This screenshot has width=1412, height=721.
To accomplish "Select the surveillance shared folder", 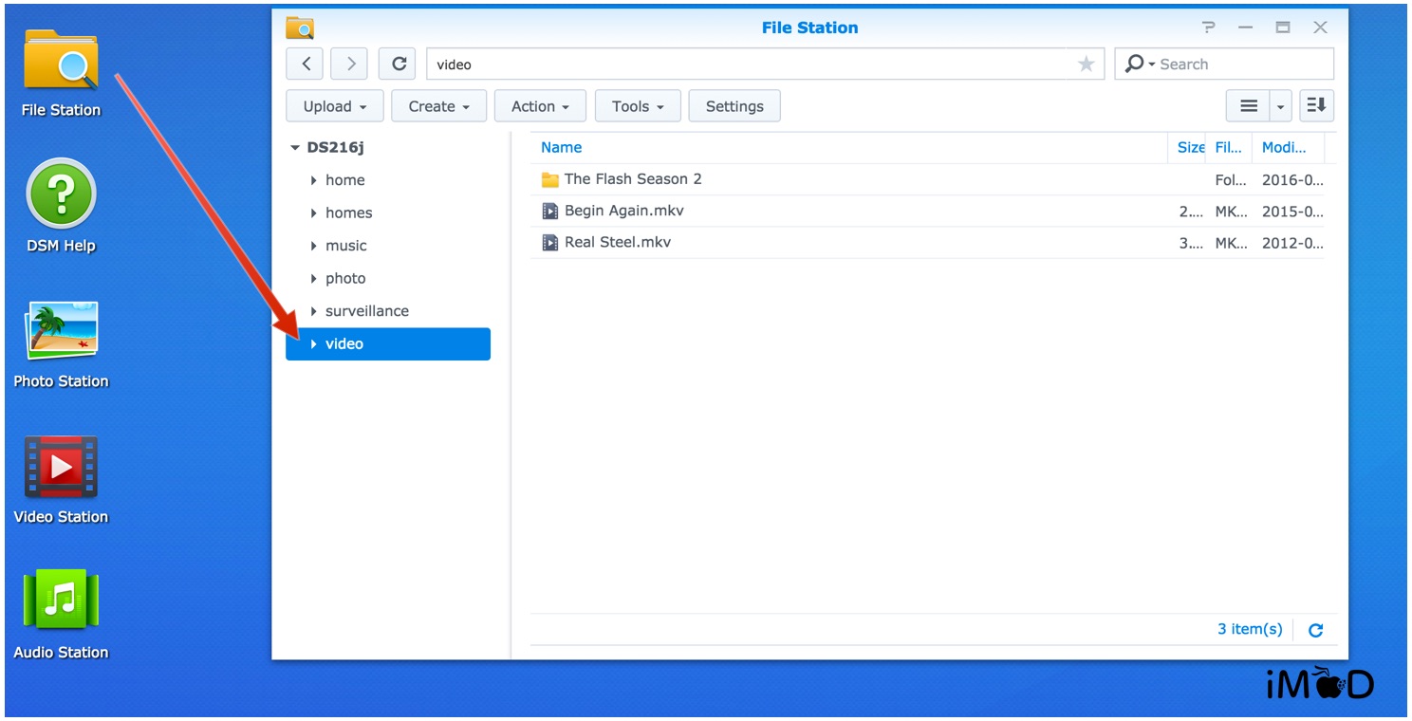I will point(366,311).
